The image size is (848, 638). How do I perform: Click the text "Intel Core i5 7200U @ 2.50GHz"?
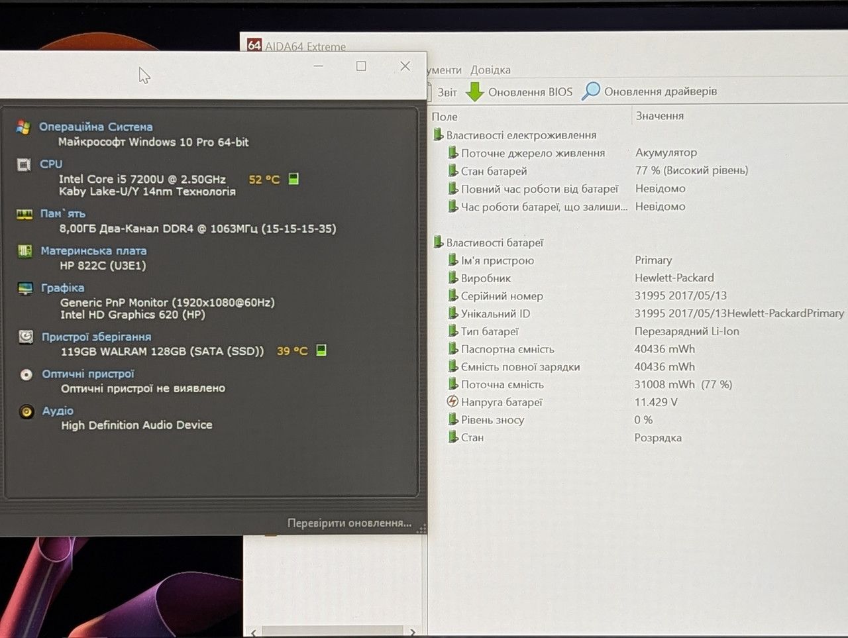tap(142, 179)
